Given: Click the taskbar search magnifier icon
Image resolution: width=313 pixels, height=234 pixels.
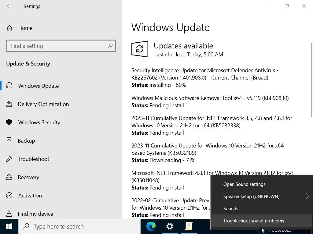Looking at the screenshot, I should [x=26, y=226].
